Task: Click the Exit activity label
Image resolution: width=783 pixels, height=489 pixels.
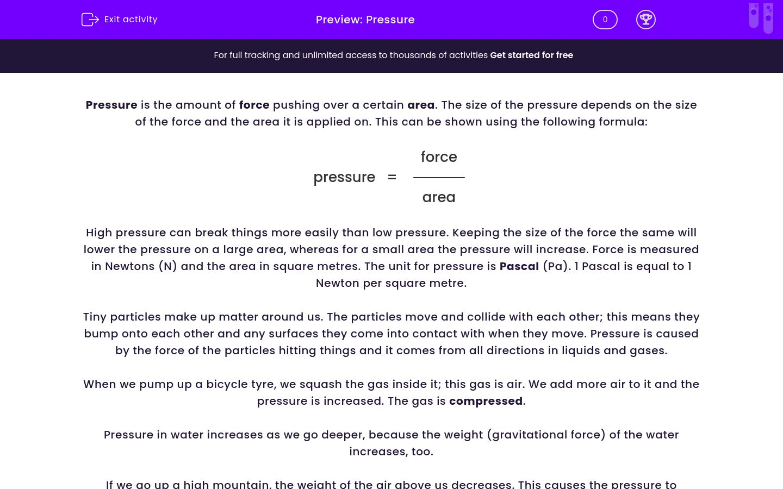Action: tap(130, 20)
